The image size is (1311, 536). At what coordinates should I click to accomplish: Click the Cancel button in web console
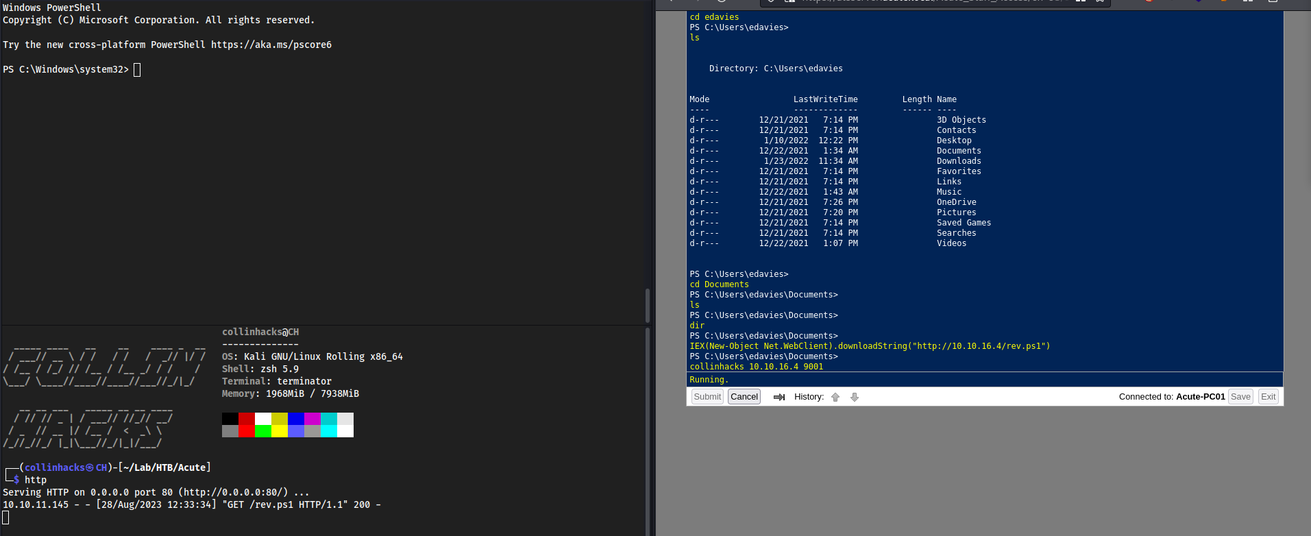pyautogui.click(x=744, y=397)
